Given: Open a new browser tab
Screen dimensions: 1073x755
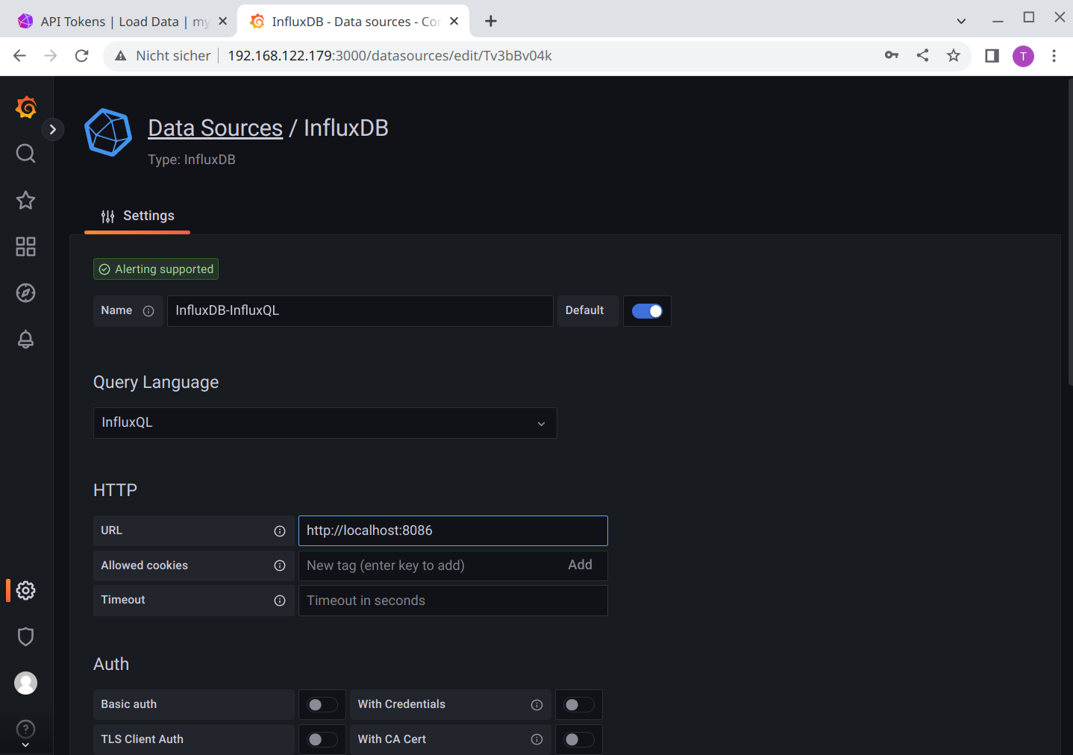Looking at the screenshot, I should point(490,22).
